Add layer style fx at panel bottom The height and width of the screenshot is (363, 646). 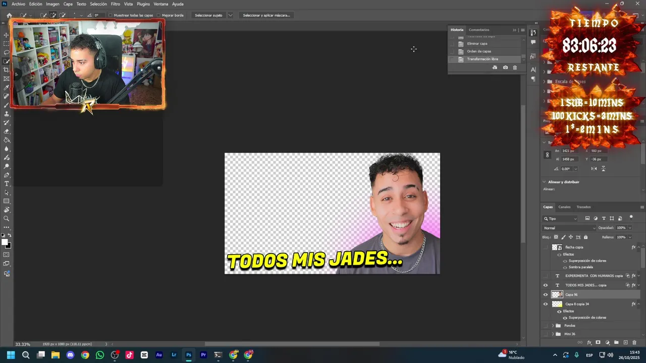pos(589,343)
